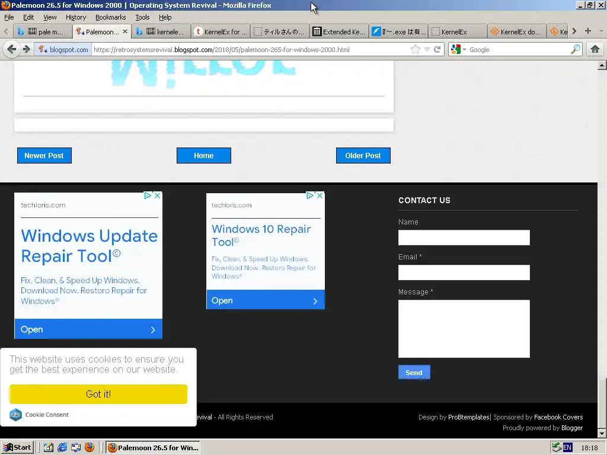This screenshot has height=455, width=607.
Task: Follow the Blogger footer link
Action: [x=572, y=428]
